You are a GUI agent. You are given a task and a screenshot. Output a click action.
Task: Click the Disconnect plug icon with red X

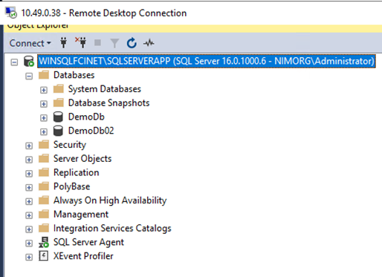pos(81,42)
